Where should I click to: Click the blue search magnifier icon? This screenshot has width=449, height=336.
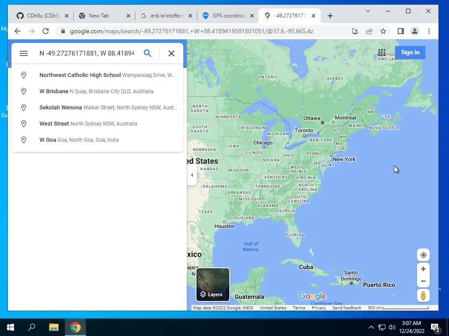(x=147, y=53)
